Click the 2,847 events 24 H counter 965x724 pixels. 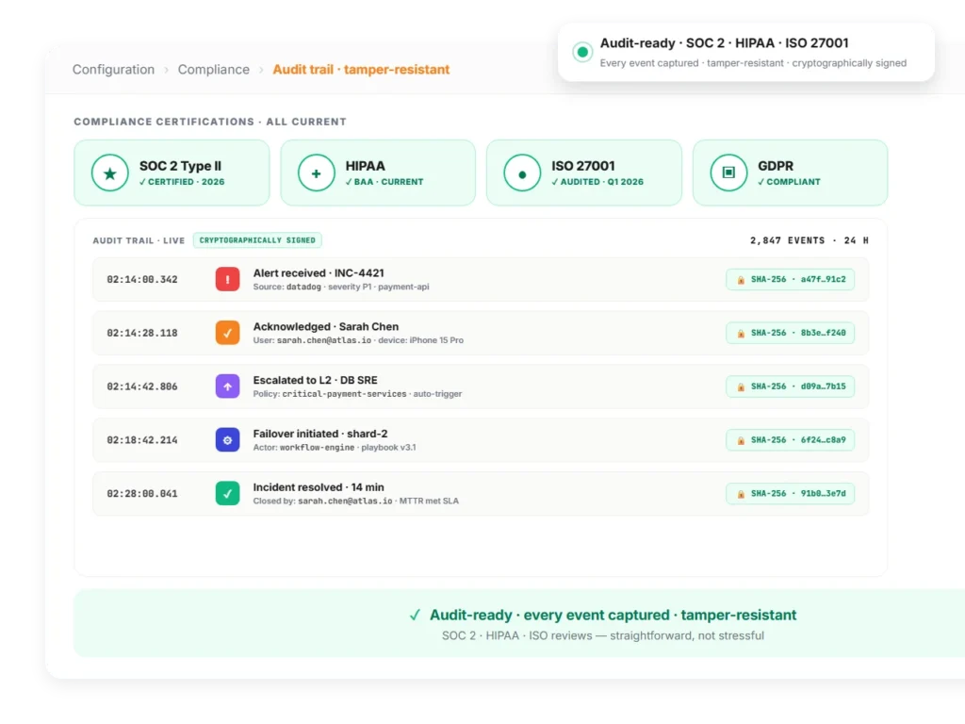(810, 240)
